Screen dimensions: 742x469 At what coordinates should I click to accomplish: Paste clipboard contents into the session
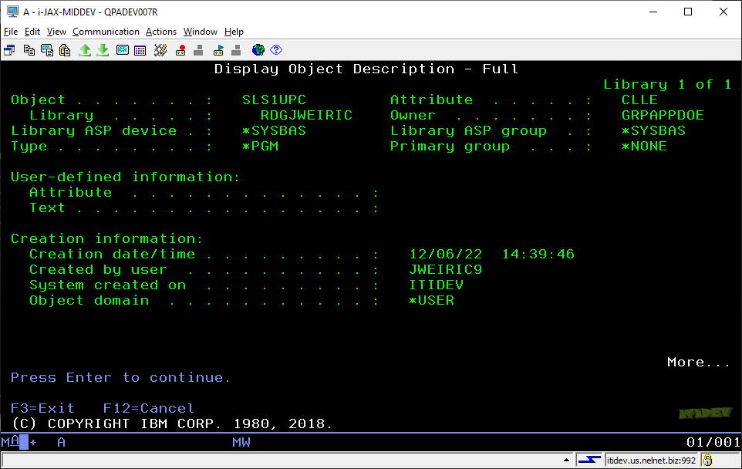(x=65, y=49)
